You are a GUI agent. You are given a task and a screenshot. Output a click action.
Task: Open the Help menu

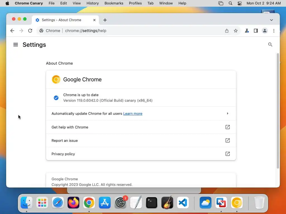pos(182,3)
